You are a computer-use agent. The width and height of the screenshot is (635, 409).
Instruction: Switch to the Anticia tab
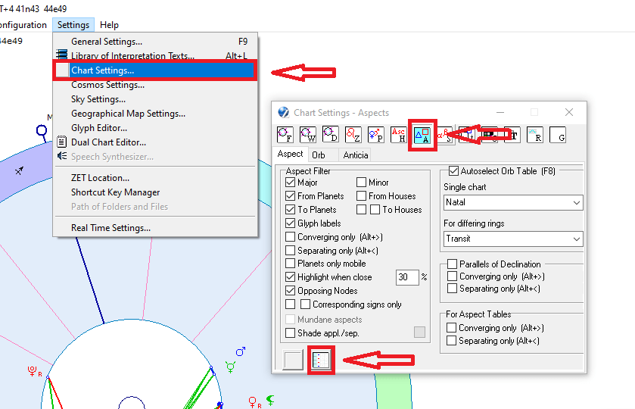pos(356,155)
